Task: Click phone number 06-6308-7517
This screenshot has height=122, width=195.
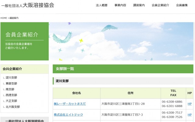Action: (x=172, y=113)
